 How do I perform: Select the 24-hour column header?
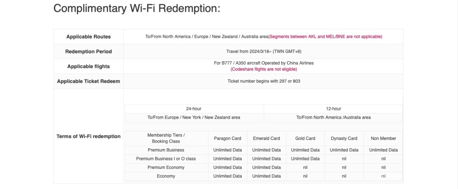194,109
